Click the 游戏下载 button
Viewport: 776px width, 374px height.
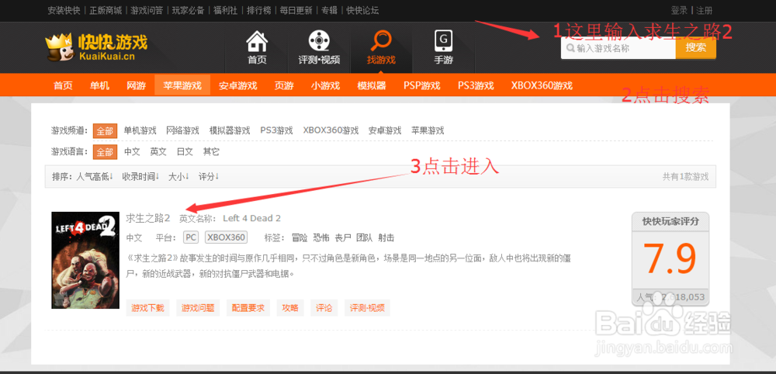(148, 308)
